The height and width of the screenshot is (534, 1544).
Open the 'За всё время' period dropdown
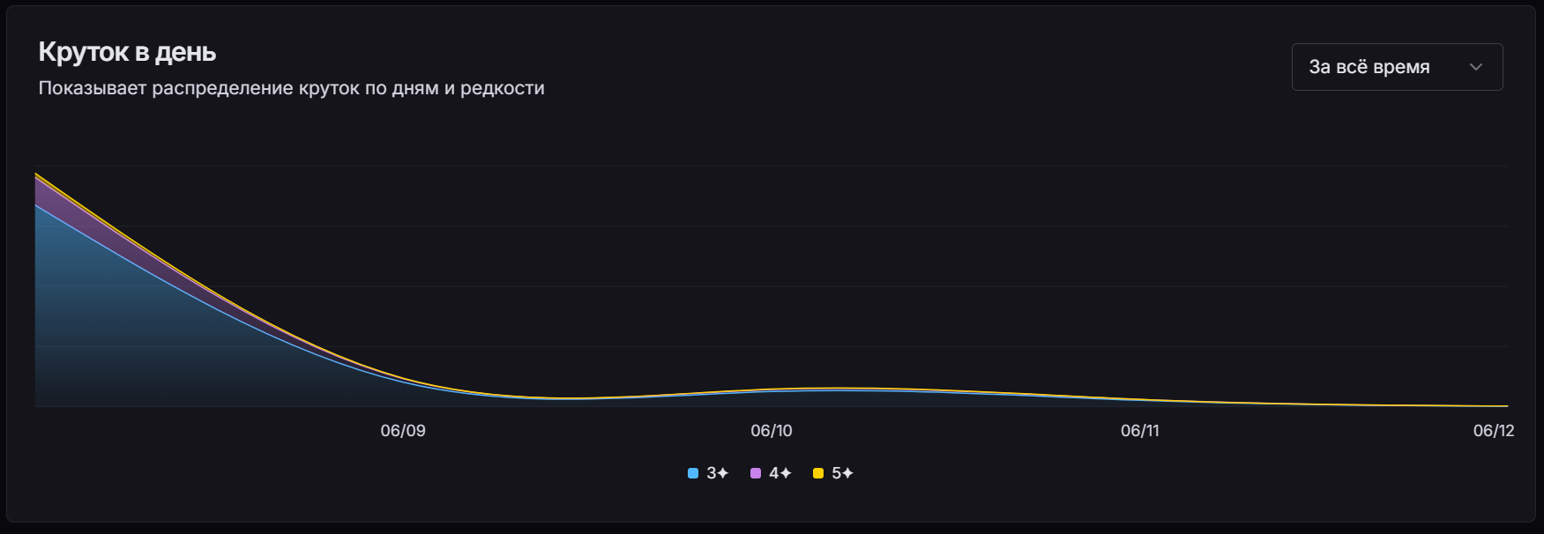tap(1397, 67)
